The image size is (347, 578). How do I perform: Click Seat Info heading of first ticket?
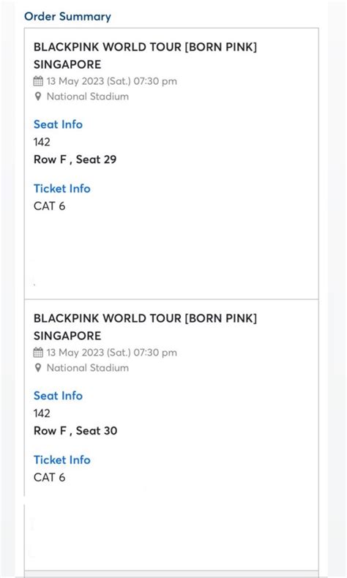(59, 124)
